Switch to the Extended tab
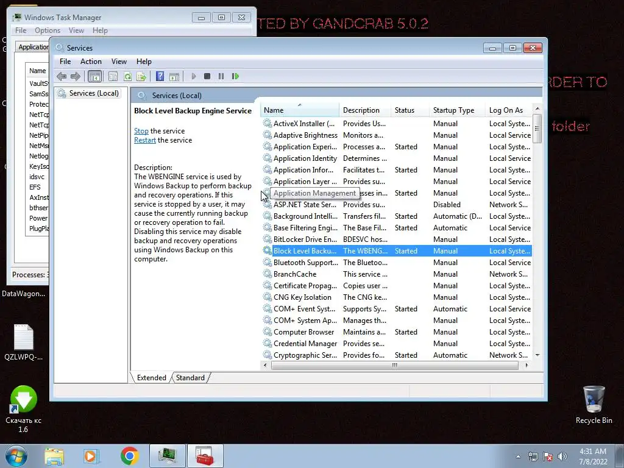 [151, 378]
